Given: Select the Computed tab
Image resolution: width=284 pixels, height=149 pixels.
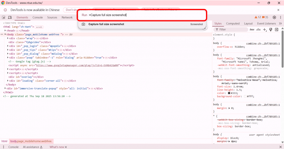Looking at the screenshot, I should pos(233,23).
